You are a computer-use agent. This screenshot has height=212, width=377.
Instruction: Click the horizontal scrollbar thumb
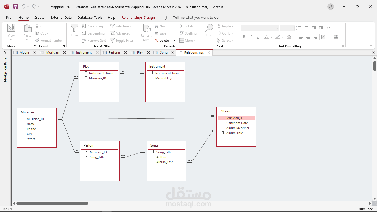click(x=52, y=203)
